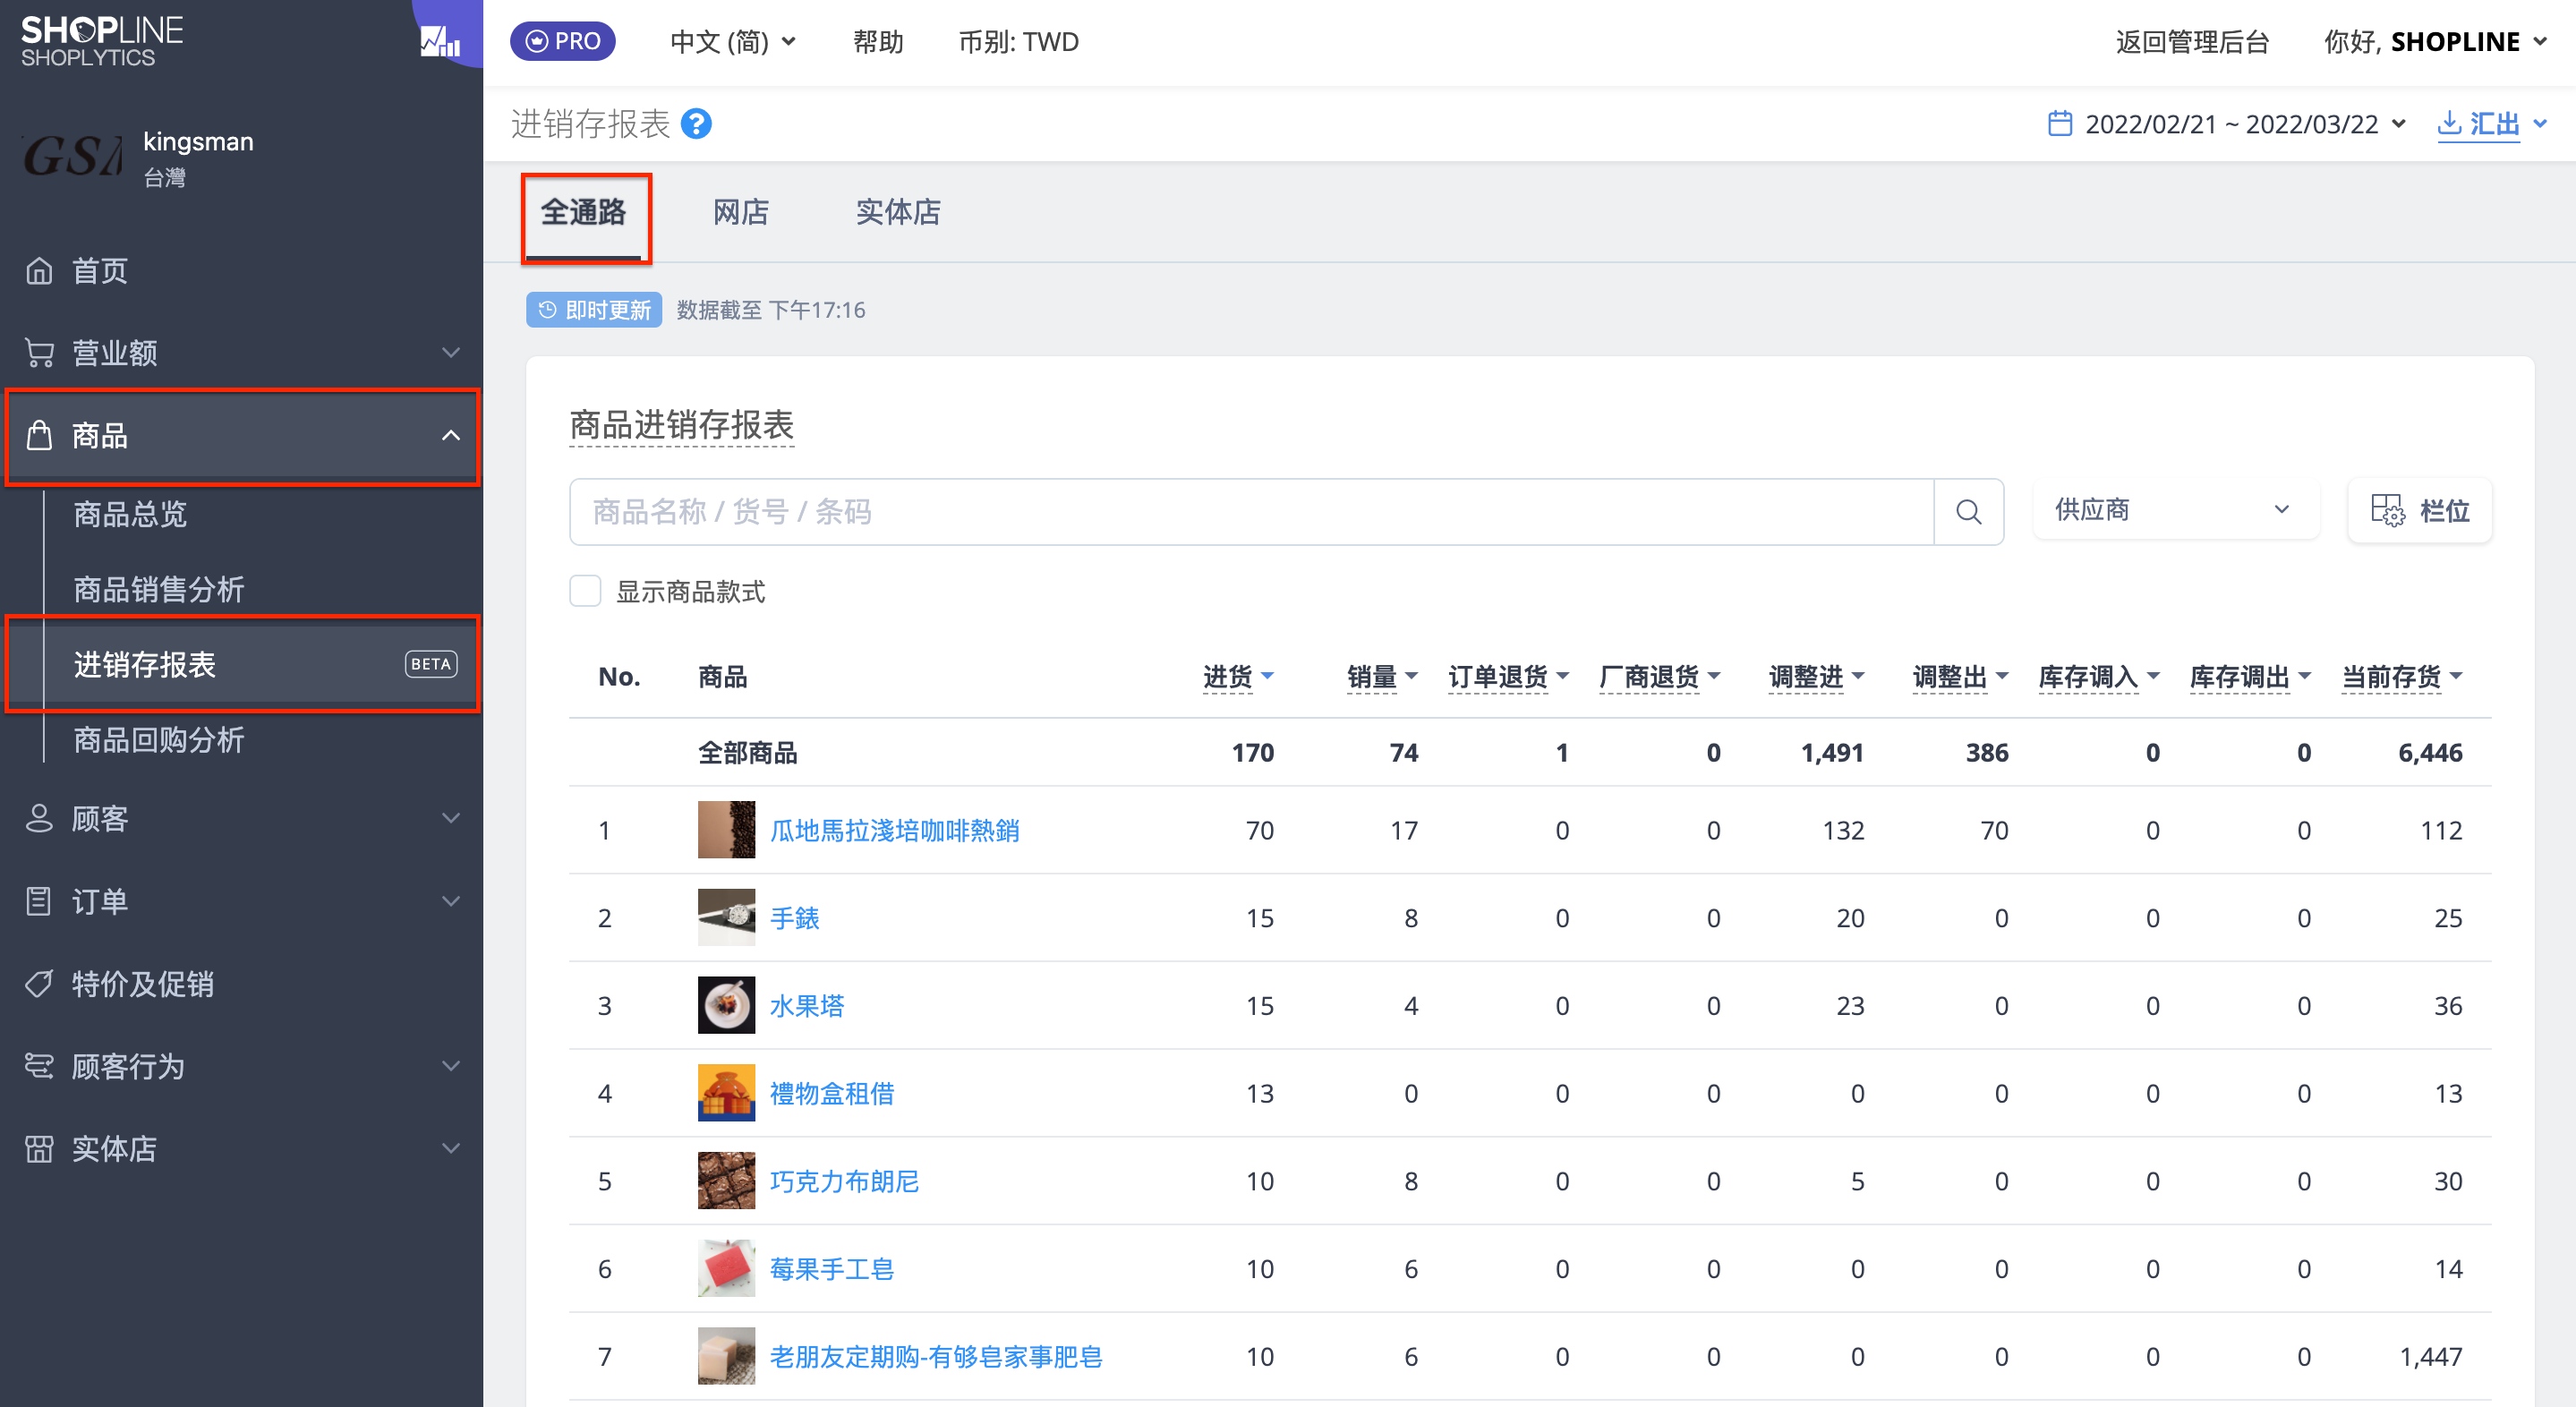Click the 即时更新 badge

pos(594,310)
